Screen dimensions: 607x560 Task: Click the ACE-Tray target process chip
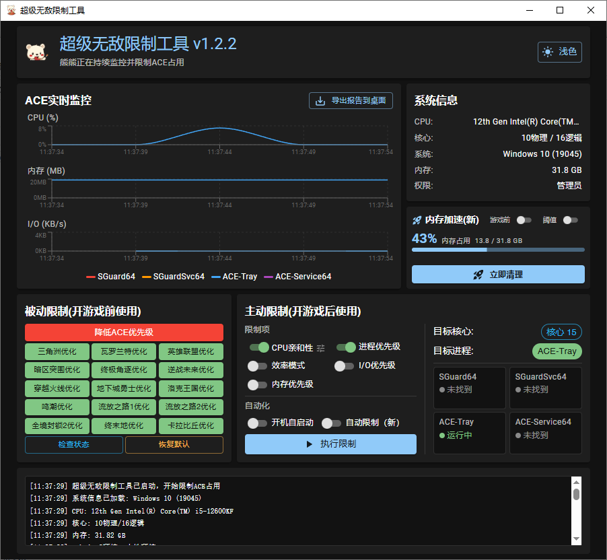(557, 351)
